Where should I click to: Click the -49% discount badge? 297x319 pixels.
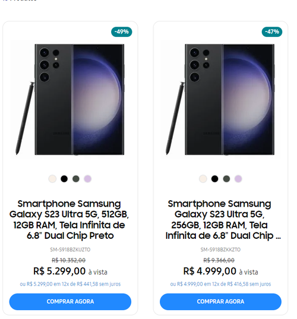[121, 31]
